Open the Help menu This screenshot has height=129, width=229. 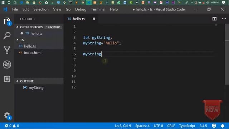pos(114,9)
